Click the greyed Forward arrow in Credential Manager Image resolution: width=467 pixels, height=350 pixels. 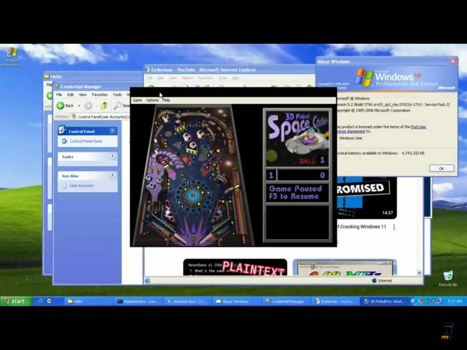[88, 106]
